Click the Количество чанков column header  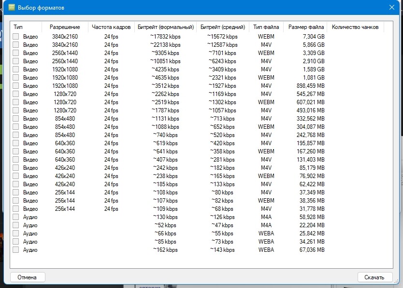pyautogui.click(x=355, y=27)
